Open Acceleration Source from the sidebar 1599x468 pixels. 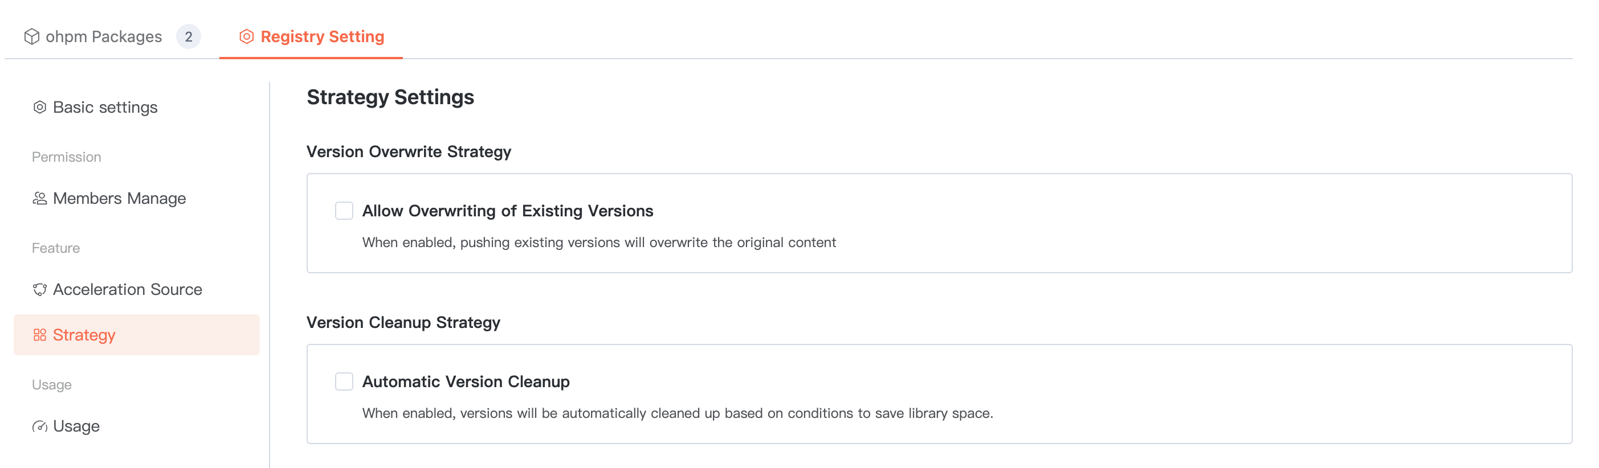pyautogui.click(x=127, y=289)
